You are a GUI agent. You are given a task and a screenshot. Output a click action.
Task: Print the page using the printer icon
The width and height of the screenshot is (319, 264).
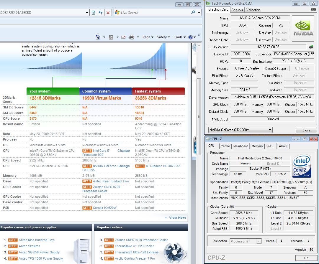pyautogui.click(x=132, y=37)
